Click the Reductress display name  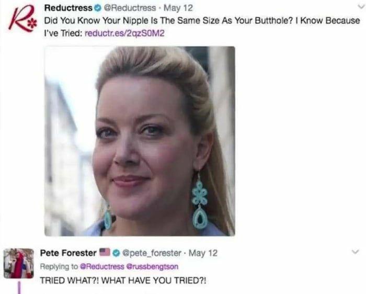click(68, 8)
